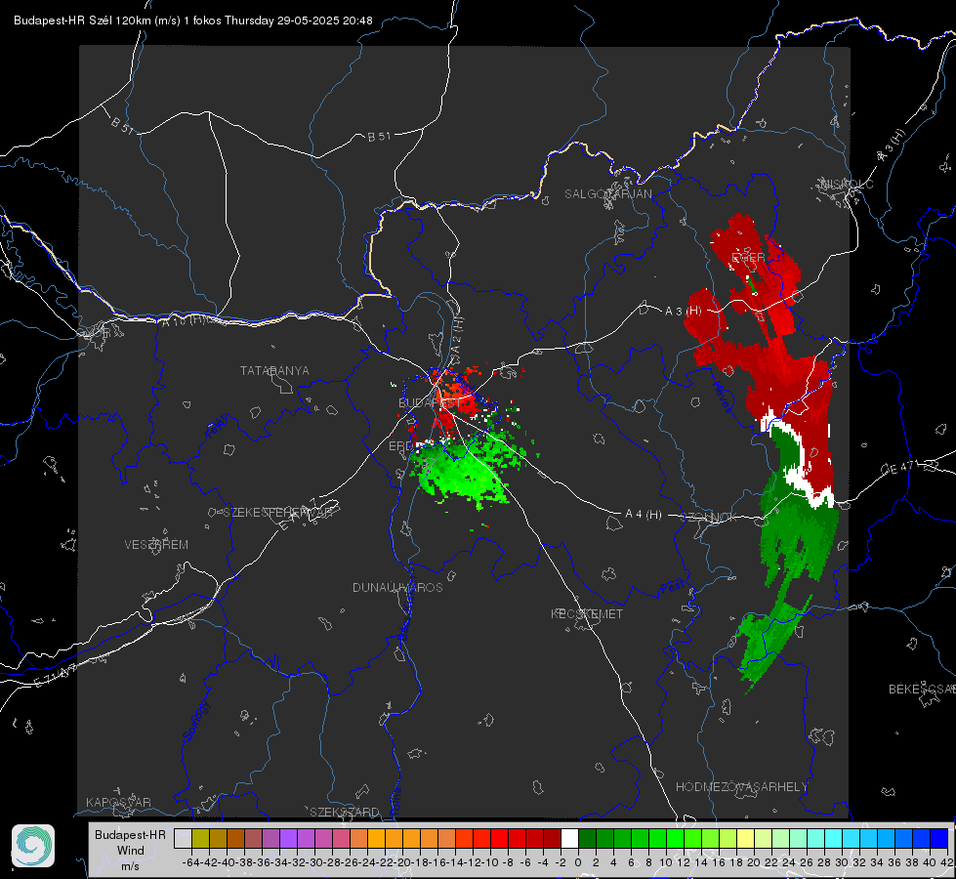Choose the dark green swatch between 0 and 2
Viewport: 956px width, 879px height.
pyautogui.click(x=587, y=838)
